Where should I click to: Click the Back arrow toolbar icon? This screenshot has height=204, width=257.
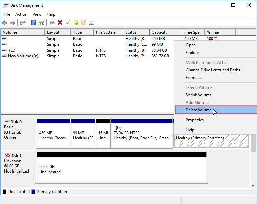tap(5, 23)
